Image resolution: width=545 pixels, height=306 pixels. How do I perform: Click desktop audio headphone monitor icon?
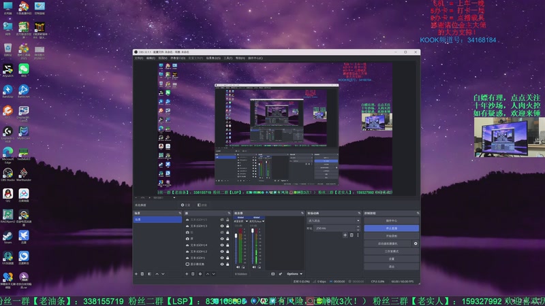click(x=243, y=267)
